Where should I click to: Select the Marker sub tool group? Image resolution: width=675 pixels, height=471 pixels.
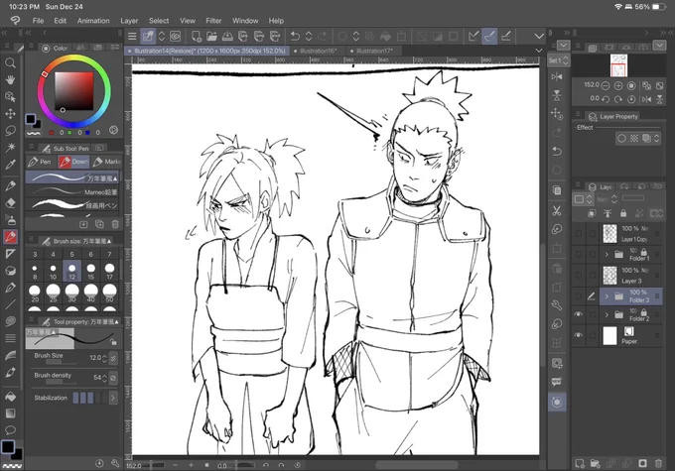[x=107, y=162]
